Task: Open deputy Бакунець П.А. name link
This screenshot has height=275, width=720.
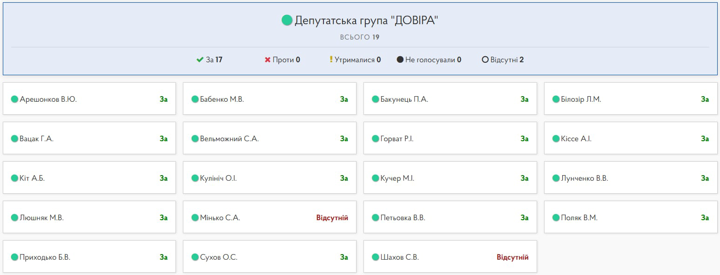Action: coord(404,99)
